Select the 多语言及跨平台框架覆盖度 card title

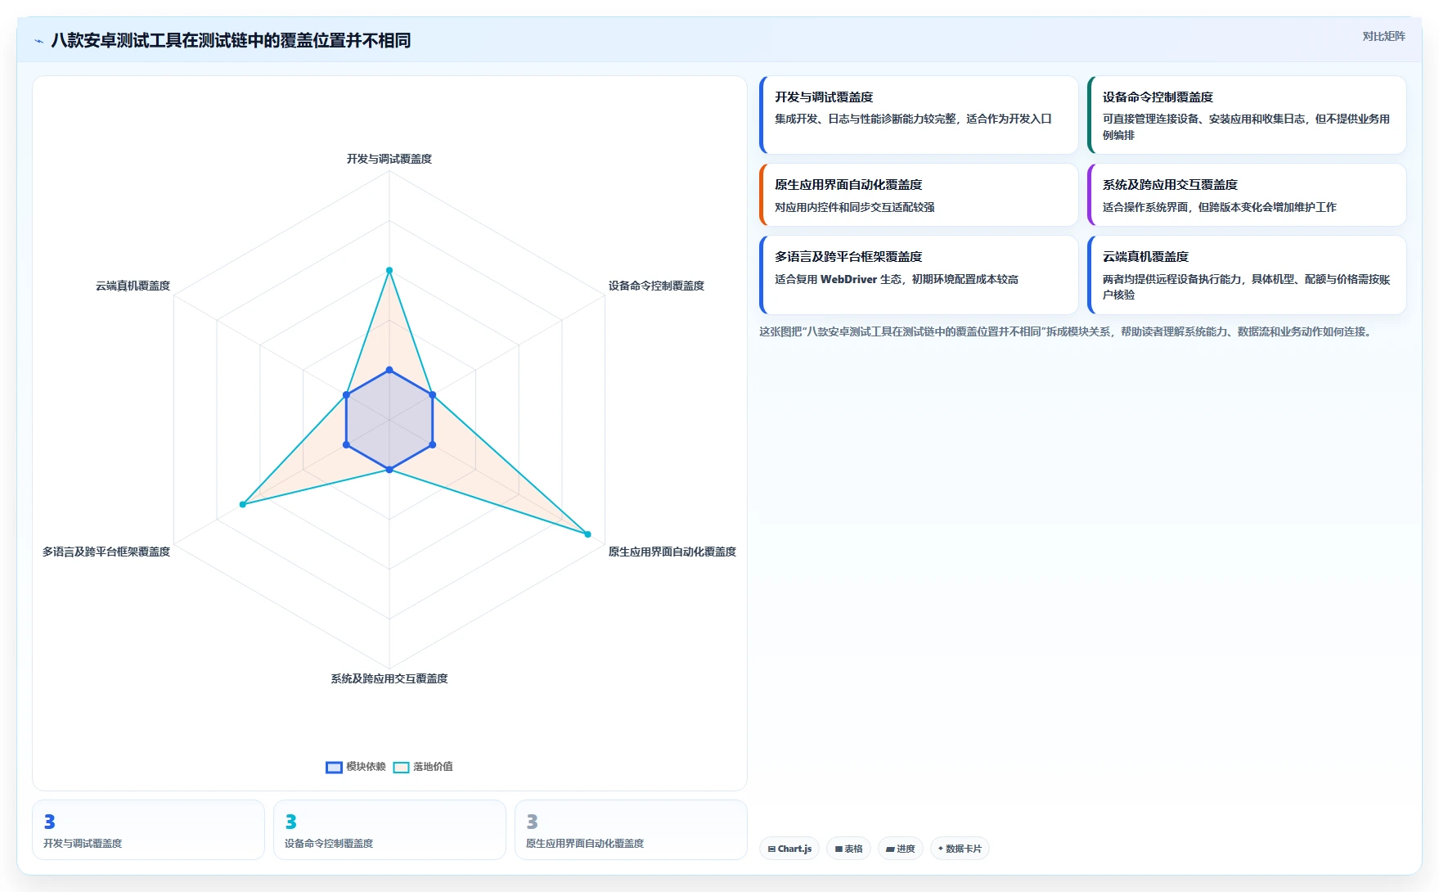[x=848, y=257]
